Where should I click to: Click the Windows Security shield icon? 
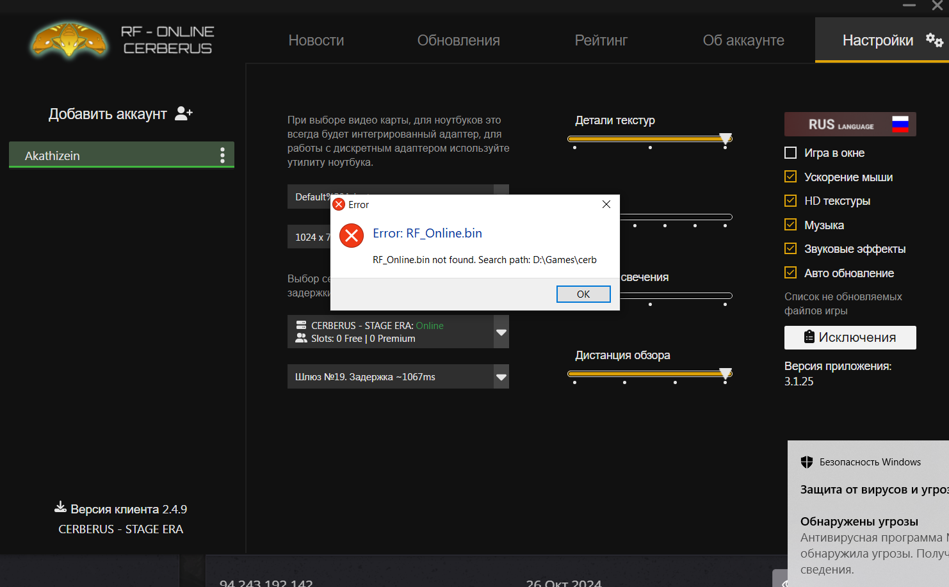point(806,462)
